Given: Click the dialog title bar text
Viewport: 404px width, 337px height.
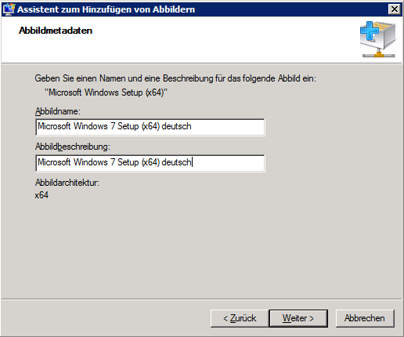Looking at the screenshot, I should [x=106, y=9].
